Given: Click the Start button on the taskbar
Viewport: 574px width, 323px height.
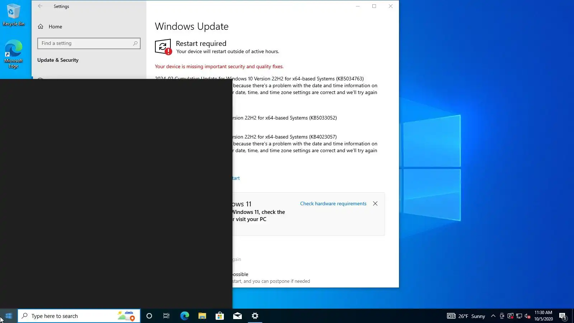Looking at the screenshot, I should tap(9, 316).
